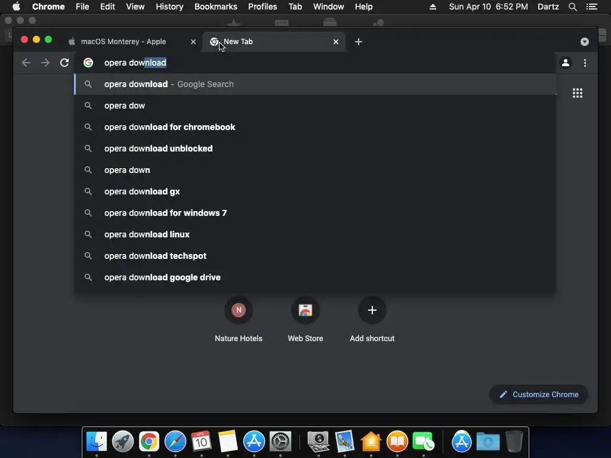Click the Dartz user name in menu bar

(x=548, y=7)
